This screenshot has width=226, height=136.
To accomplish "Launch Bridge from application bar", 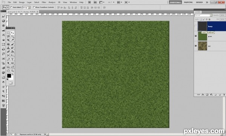I will point(89,2).
